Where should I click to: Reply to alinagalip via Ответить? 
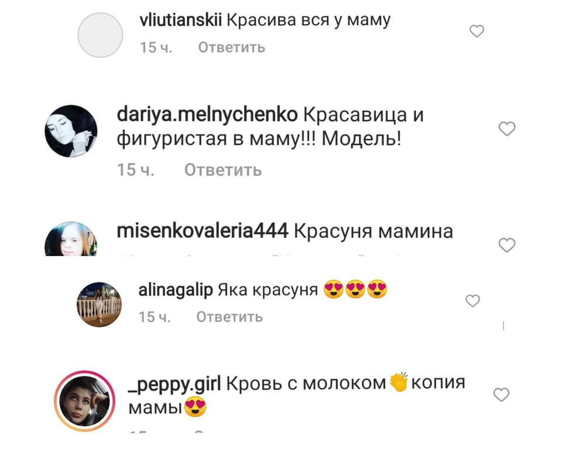coord(229,317)
